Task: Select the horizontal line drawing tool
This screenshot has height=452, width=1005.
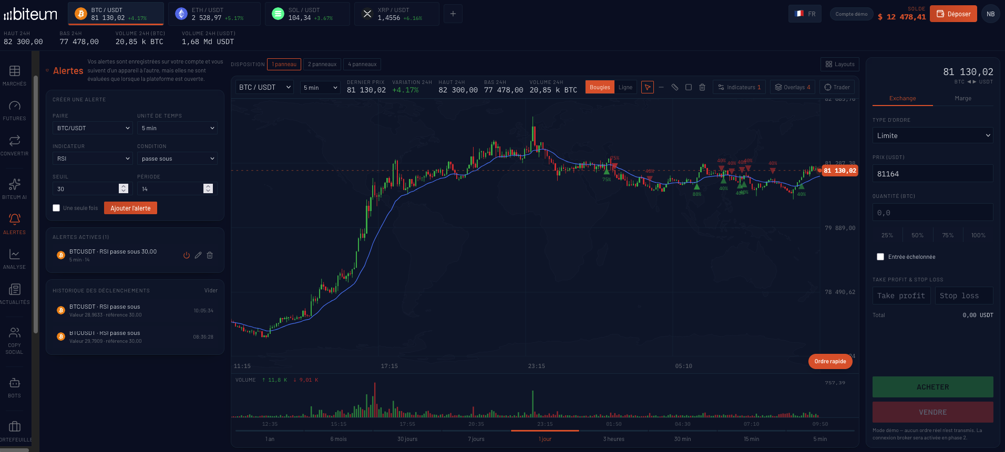Action: coord(661,87)
